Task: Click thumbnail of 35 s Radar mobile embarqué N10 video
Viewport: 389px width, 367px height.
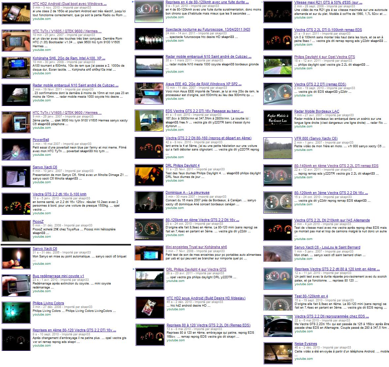Action: coord(149,66)
